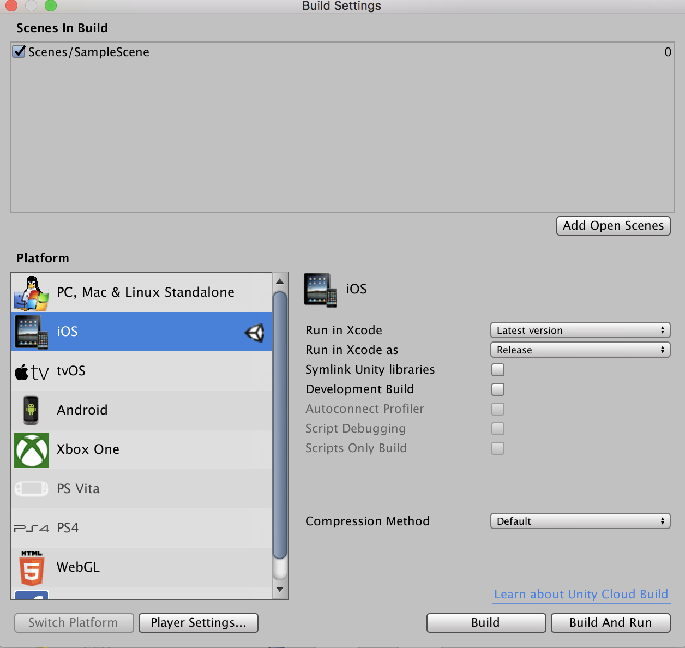Click the platform list scrollbar thumb
This screenshot has width=685, height=648.
280,425
